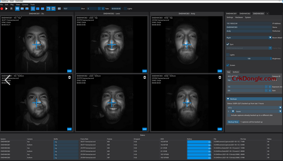The width and height of the screenshot is (283, 161).
Task: Click the Performer field containing Andy
Action: [x=248, y=31]
